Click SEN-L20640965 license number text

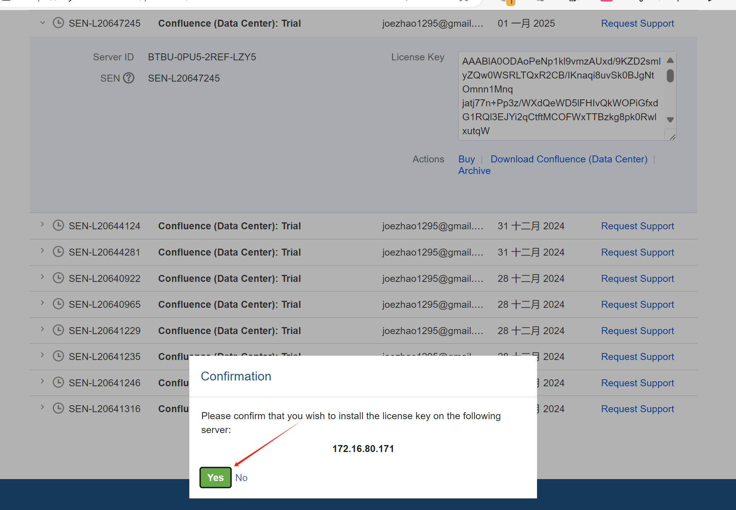coord(104,305)
